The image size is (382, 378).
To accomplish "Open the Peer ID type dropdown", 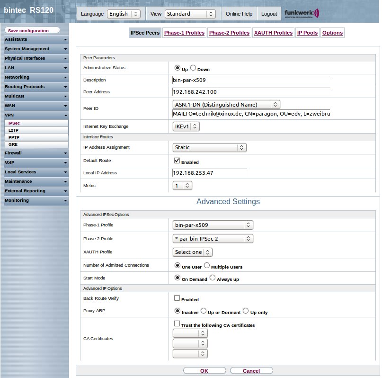I will coord(227,104).
